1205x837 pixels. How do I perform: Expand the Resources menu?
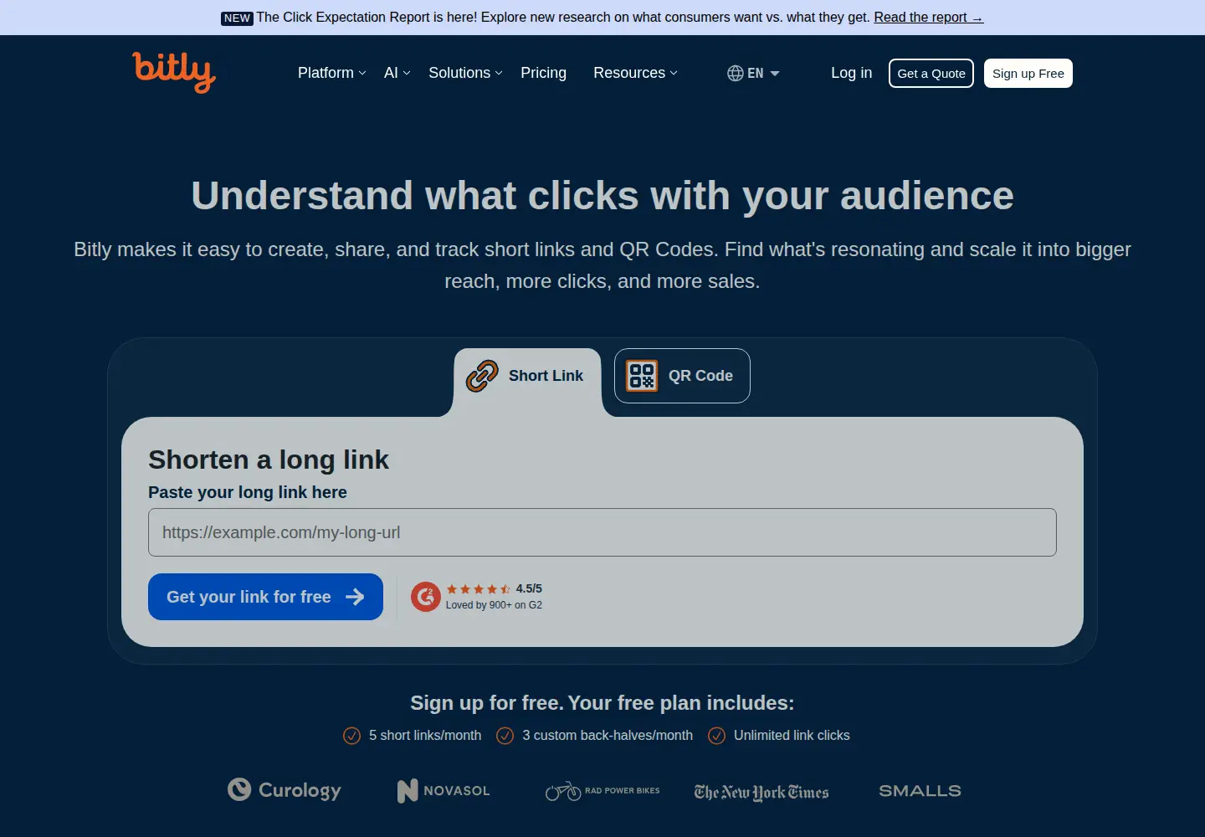(x=636, y=74)
